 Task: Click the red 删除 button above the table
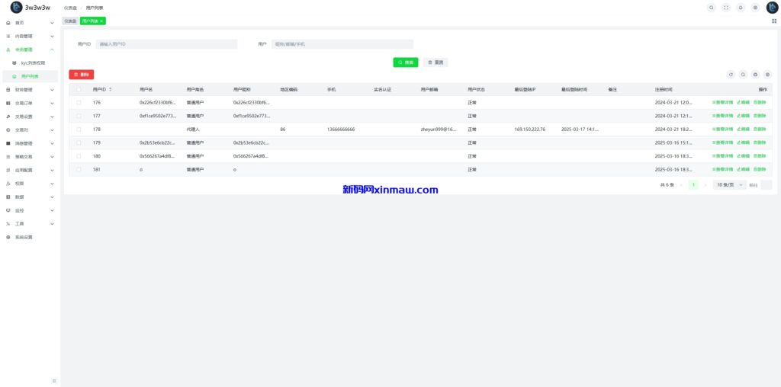[82, 75]
